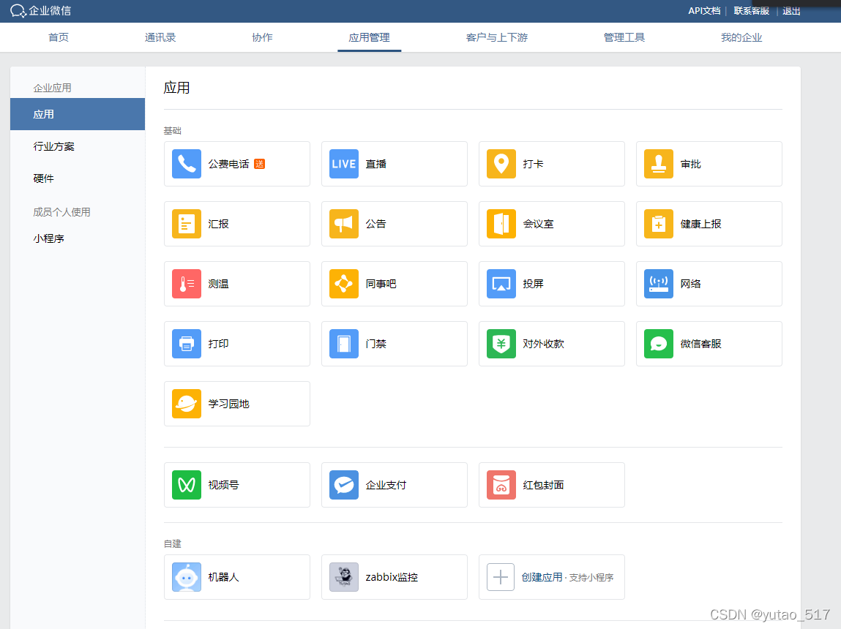The height and width of the screenshot is (629, 841).
Task: Open the 对外收款 payment shield icon
Action: click(501, 344)
